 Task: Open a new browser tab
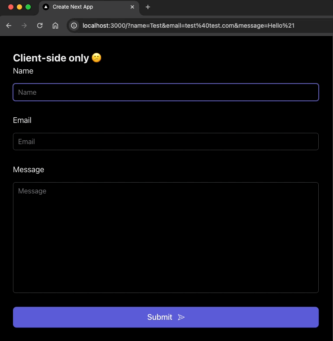pyautogui.click(x=148, y=7)
